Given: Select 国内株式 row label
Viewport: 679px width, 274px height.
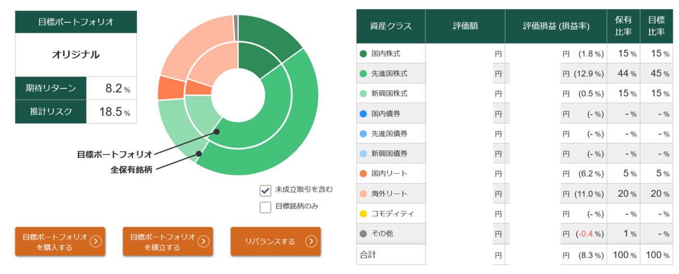Looking at the screenshot, I should click(x=386, y=54).
